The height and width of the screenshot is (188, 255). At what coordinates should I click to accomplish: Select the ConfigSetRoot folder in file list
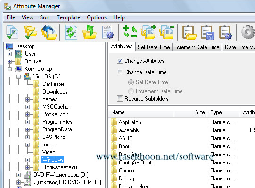(x=135, y=162)
